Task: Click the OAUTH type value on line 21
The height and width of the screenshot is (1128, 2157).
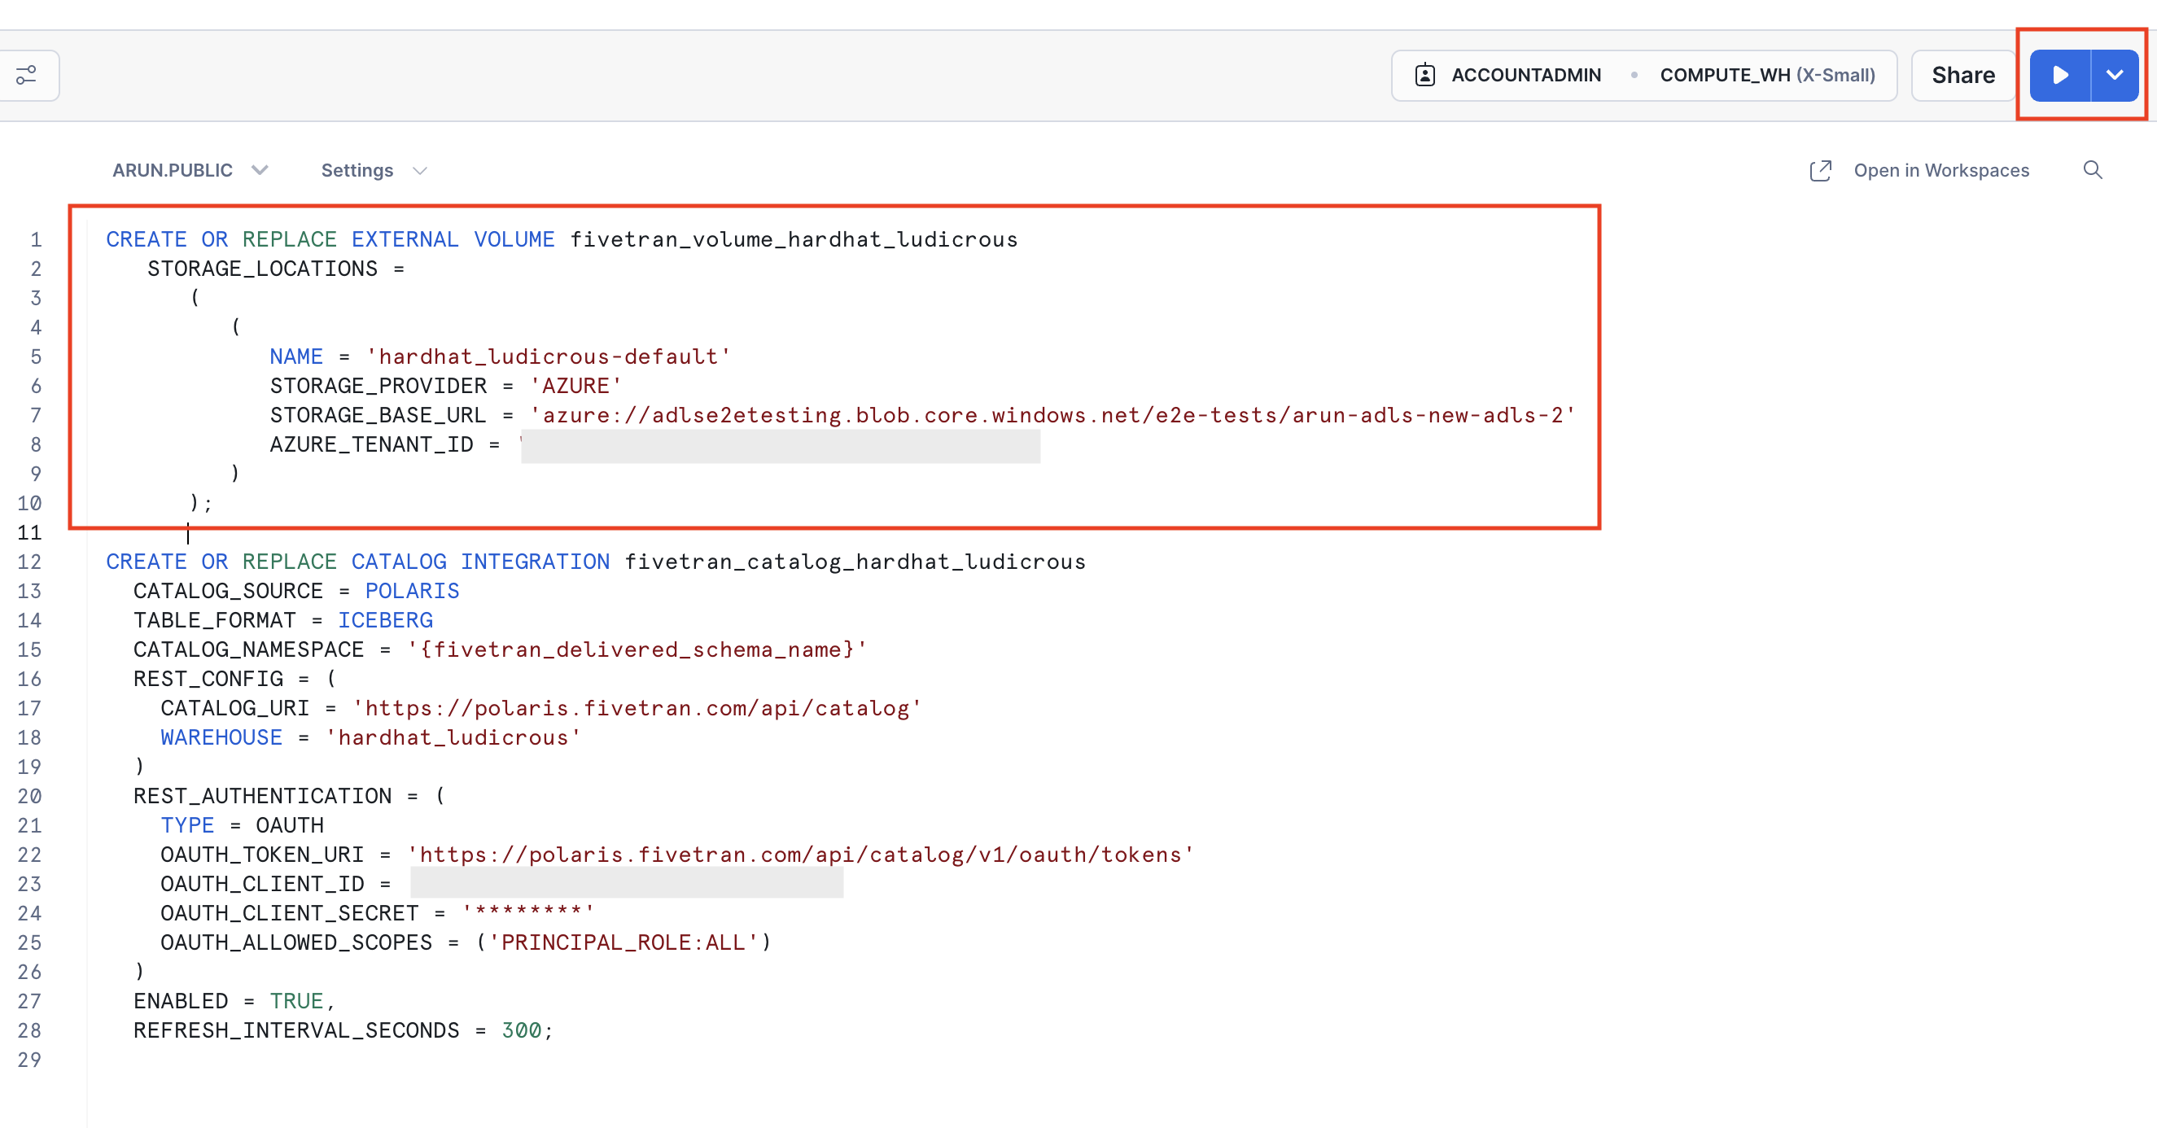Action: pos(290,826)
